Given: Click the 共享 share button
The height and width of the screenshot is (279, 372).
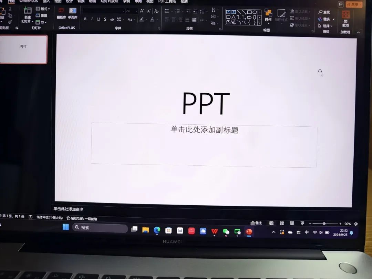Looking at the screenshot, I should pyautogui.click(x=354, y=4).
